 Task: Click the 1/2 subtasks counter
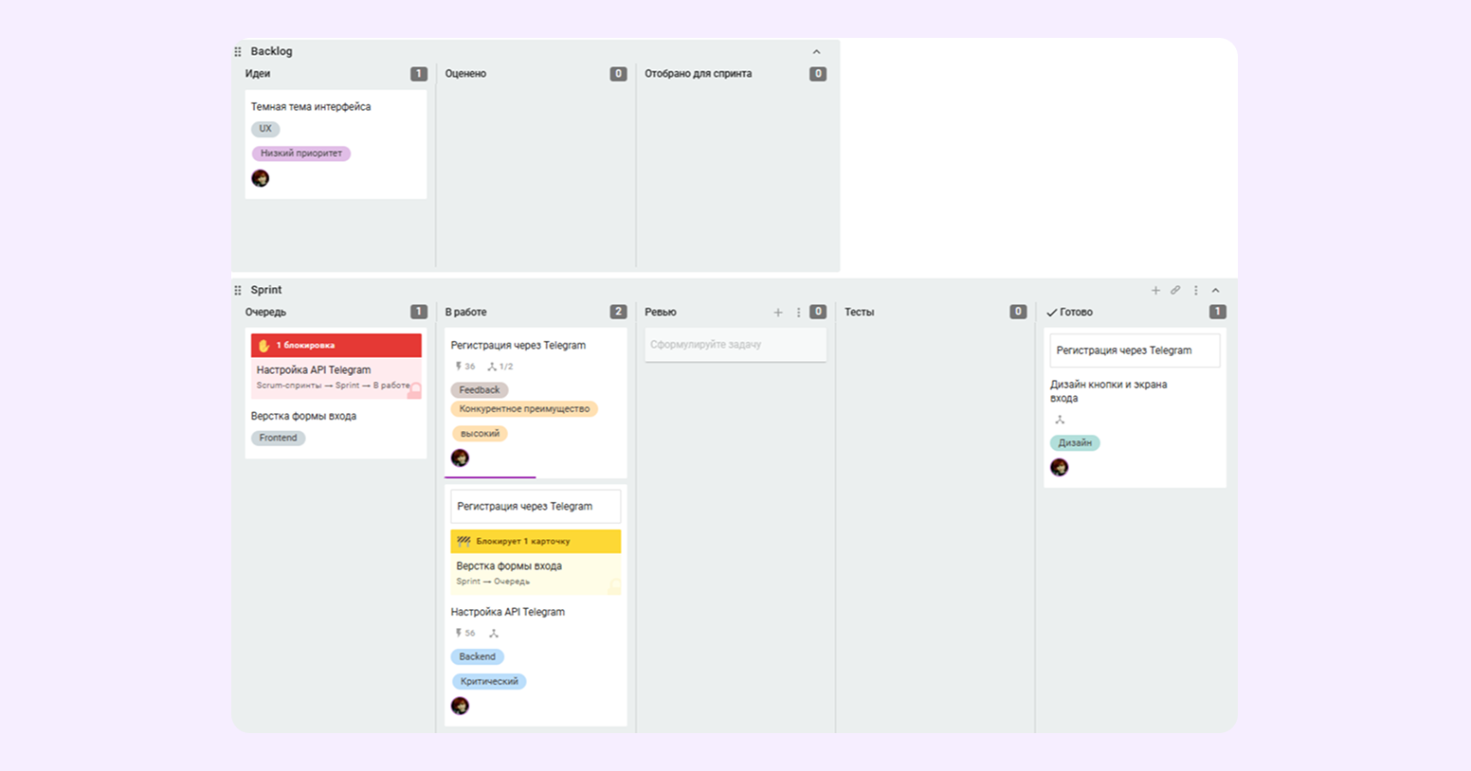(500, 367)
